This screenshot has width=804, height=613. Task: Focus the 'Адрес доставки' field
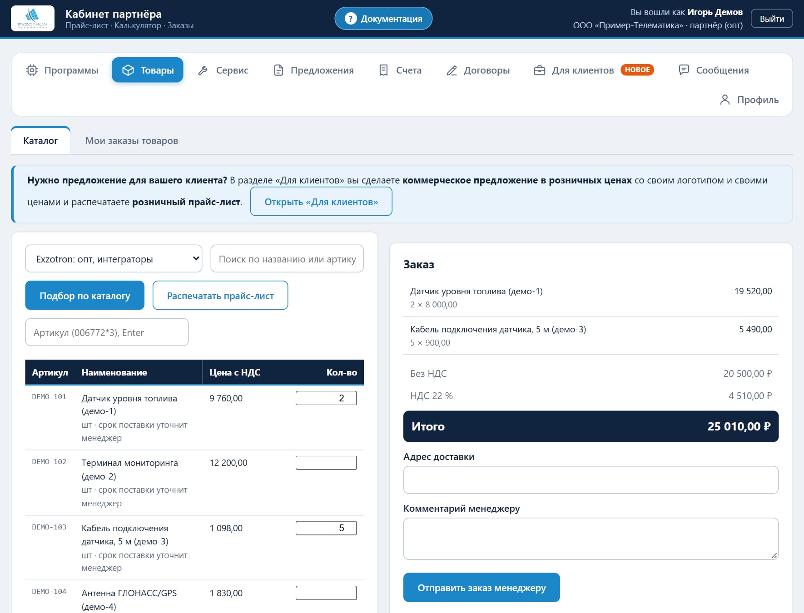[x=591, y=480]
